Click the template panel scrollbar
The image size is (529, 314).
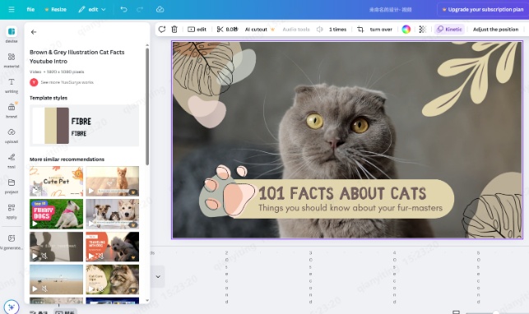point(147,106)
